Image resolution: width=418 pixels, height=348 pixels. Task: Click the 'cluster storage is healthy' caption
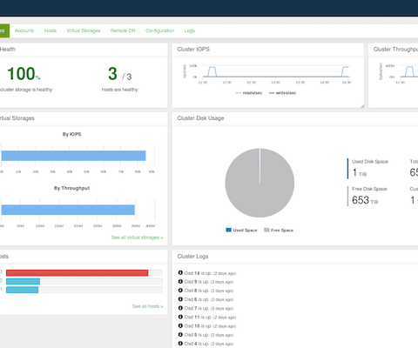[26, 90]
